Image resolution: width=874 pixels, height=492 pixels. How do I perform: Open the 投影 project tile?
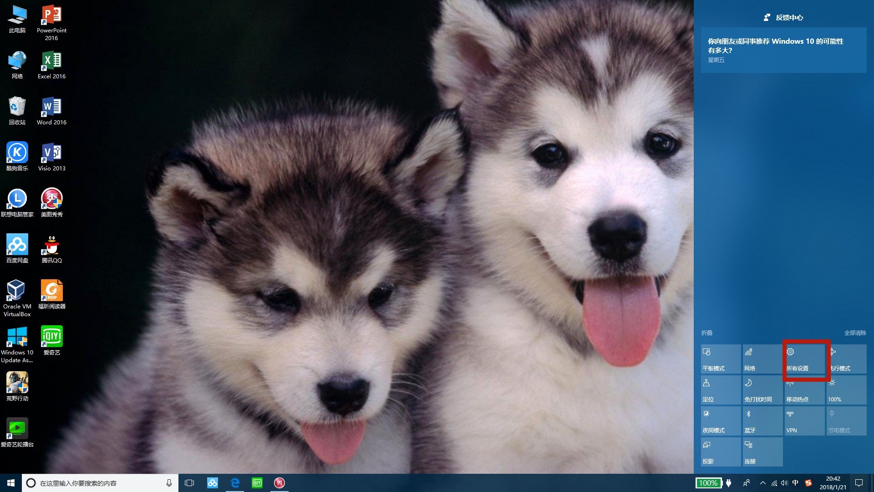[x=721, y=452]
